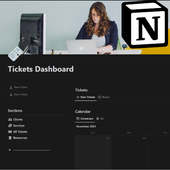Click the list icon beside New Tickets

click(78, 97)
